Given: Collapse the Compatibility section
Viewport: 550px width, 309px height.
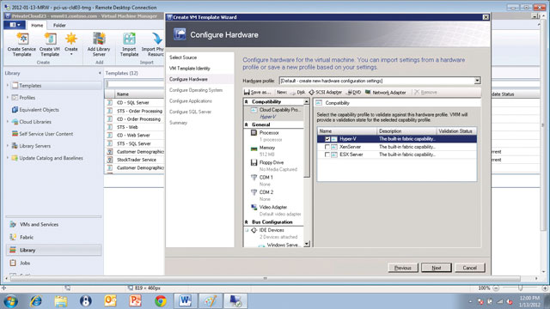Looking at the screenshot, I should tap(247, 101).
